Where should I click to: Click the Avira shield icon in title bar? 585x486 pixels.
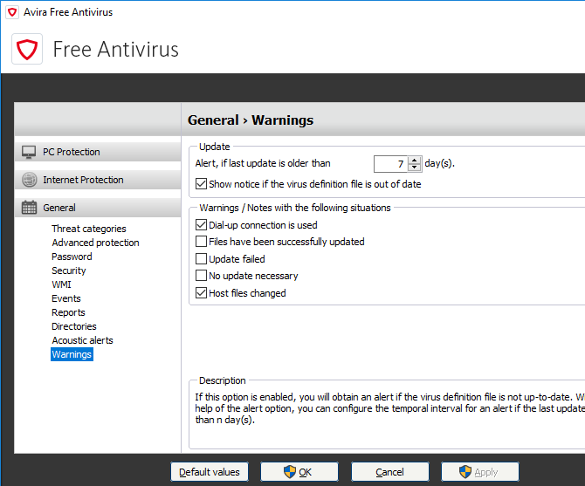click(12, 12)
